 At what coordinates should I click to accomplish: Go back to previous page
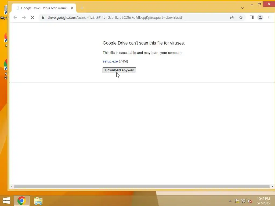pyautogui.click(x=15, y=17)
